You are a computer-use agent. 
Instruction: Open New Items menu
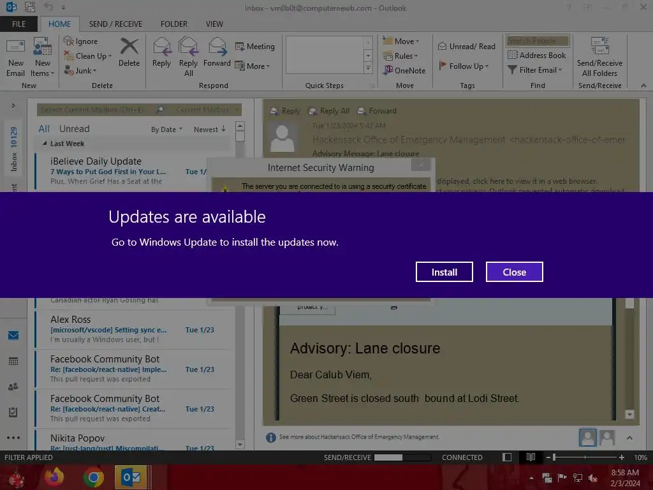coord(43,57)
